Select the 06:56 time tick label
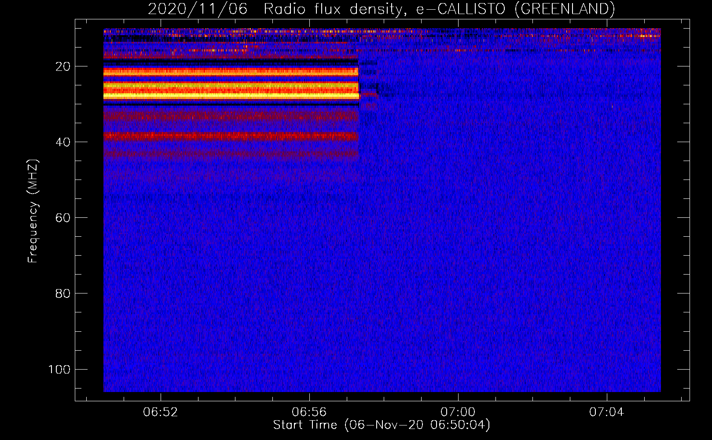The width and height of the screenshot is (712, 440). tap(309, 412)
